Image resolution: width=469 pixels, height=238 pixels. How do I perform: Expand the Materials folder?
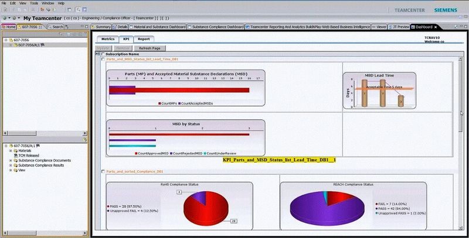click(x=11, y=151)
